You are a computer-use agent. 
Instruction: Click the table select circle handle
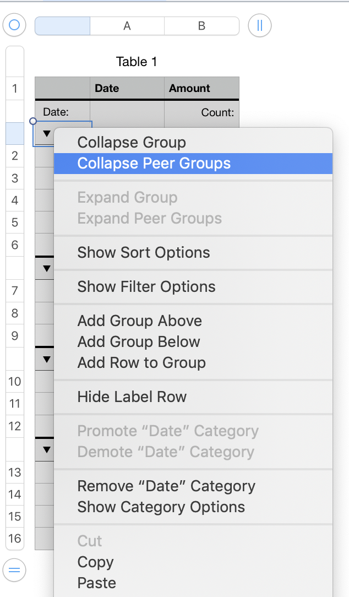pos(15,25)
